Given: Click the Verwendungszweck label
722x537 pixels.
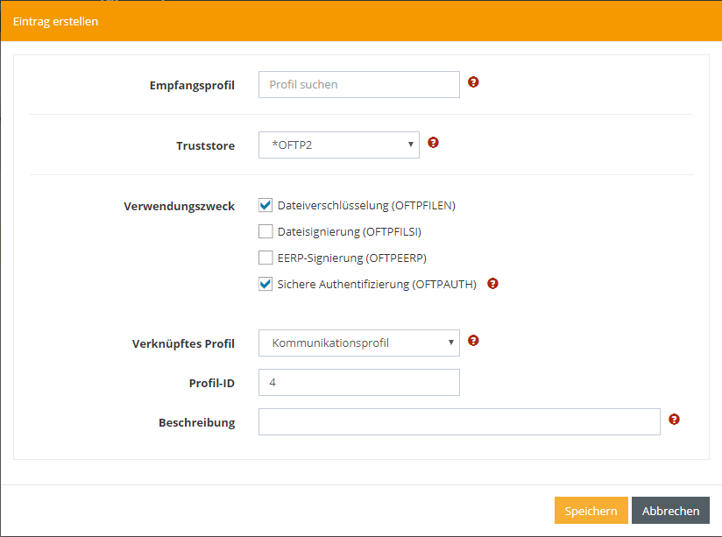Looking at the screenshot, I should [x=179, y=207].
